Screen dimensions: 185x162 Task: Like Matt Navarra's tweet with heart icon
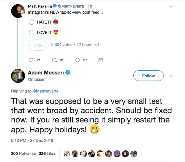pos(78,60)
